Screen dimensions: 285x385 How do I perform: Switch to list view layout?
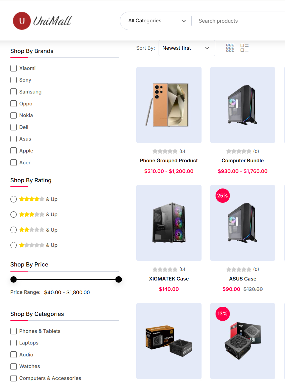tap(244, 48)
